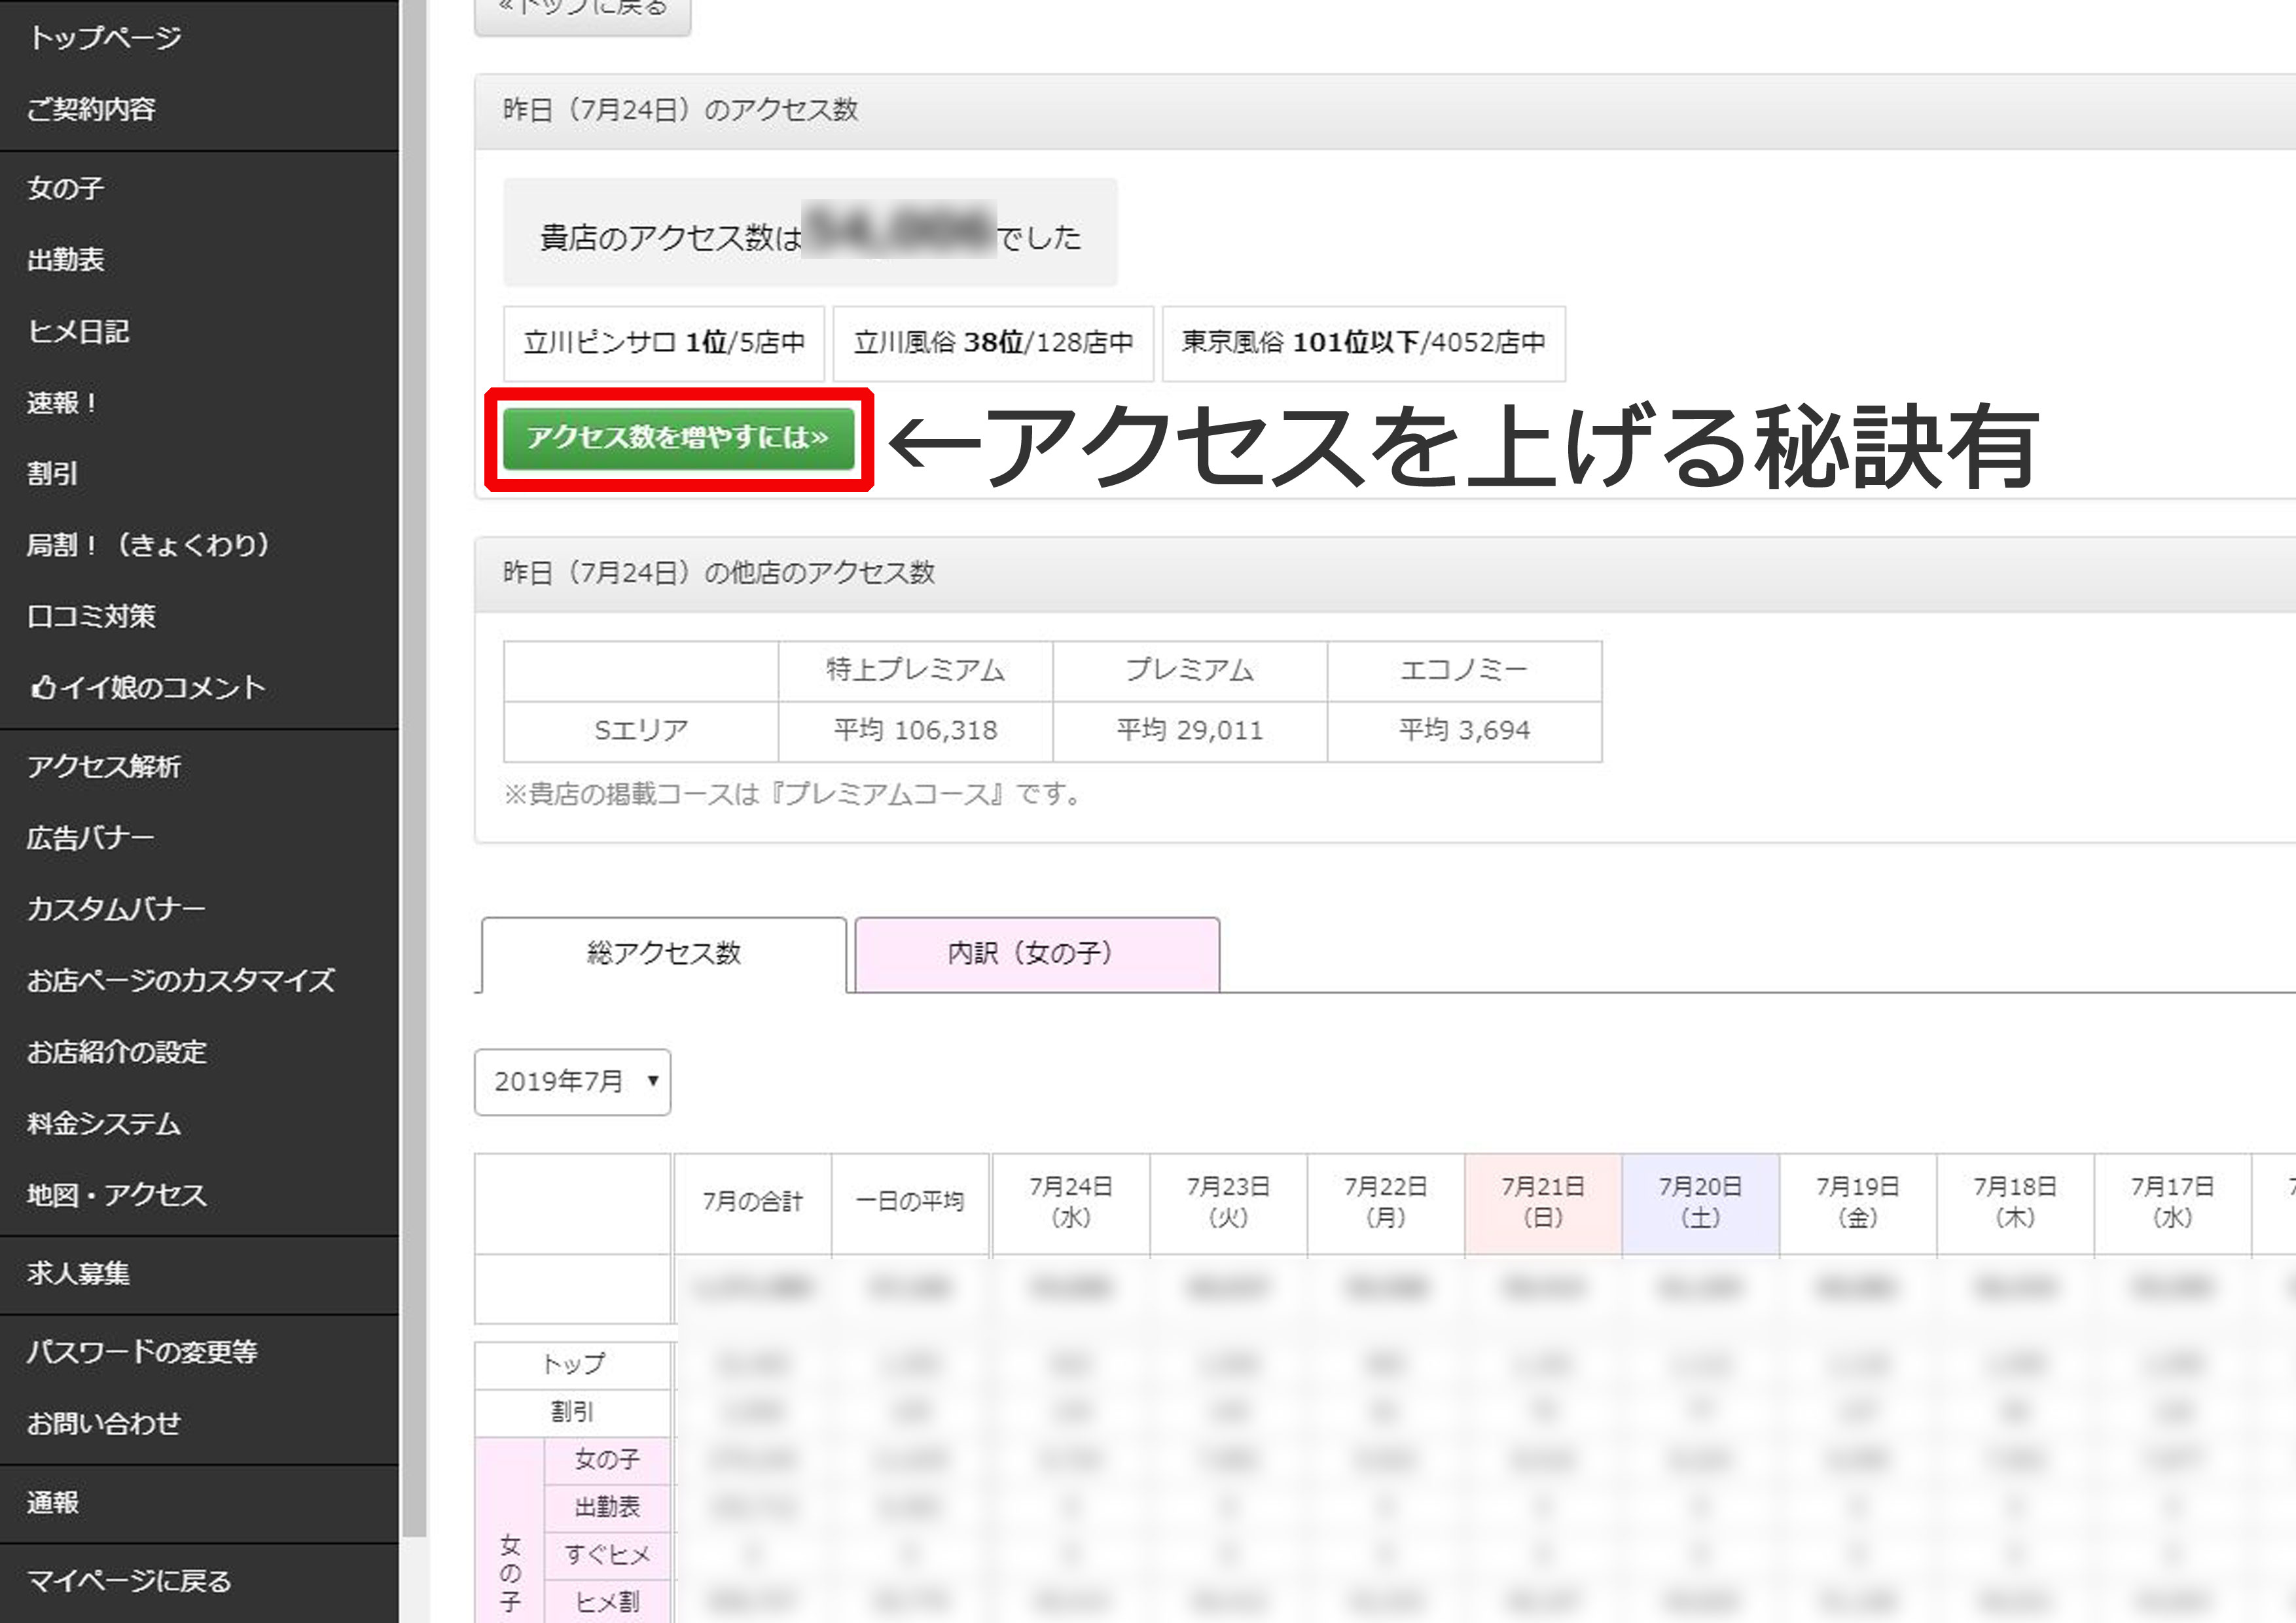Open 女の子 in sidebar menu
The width and height of the screenshot is (2296, 1623).
coord(66,188)
